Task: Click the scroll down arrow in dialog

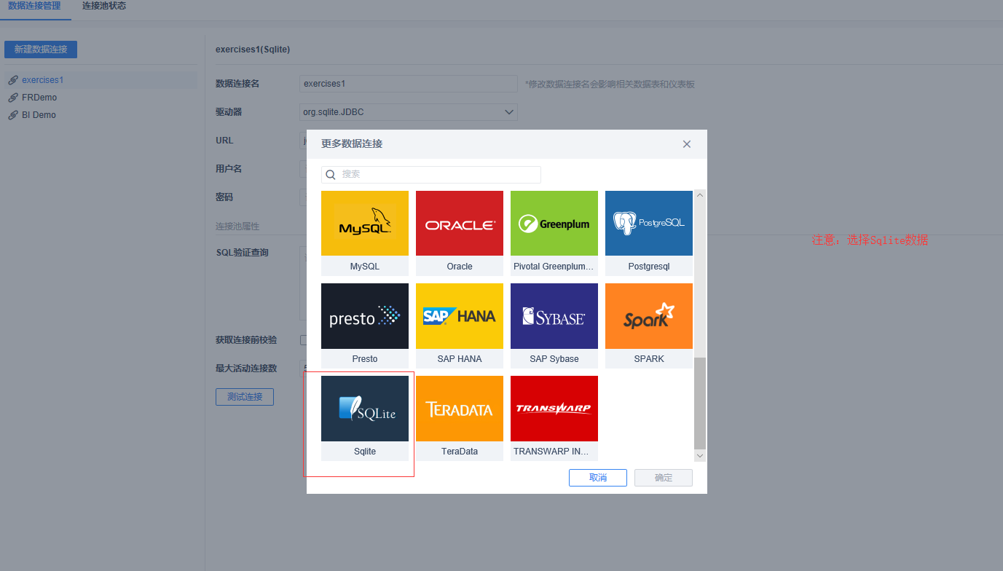Action: click(x=700, y=455)
